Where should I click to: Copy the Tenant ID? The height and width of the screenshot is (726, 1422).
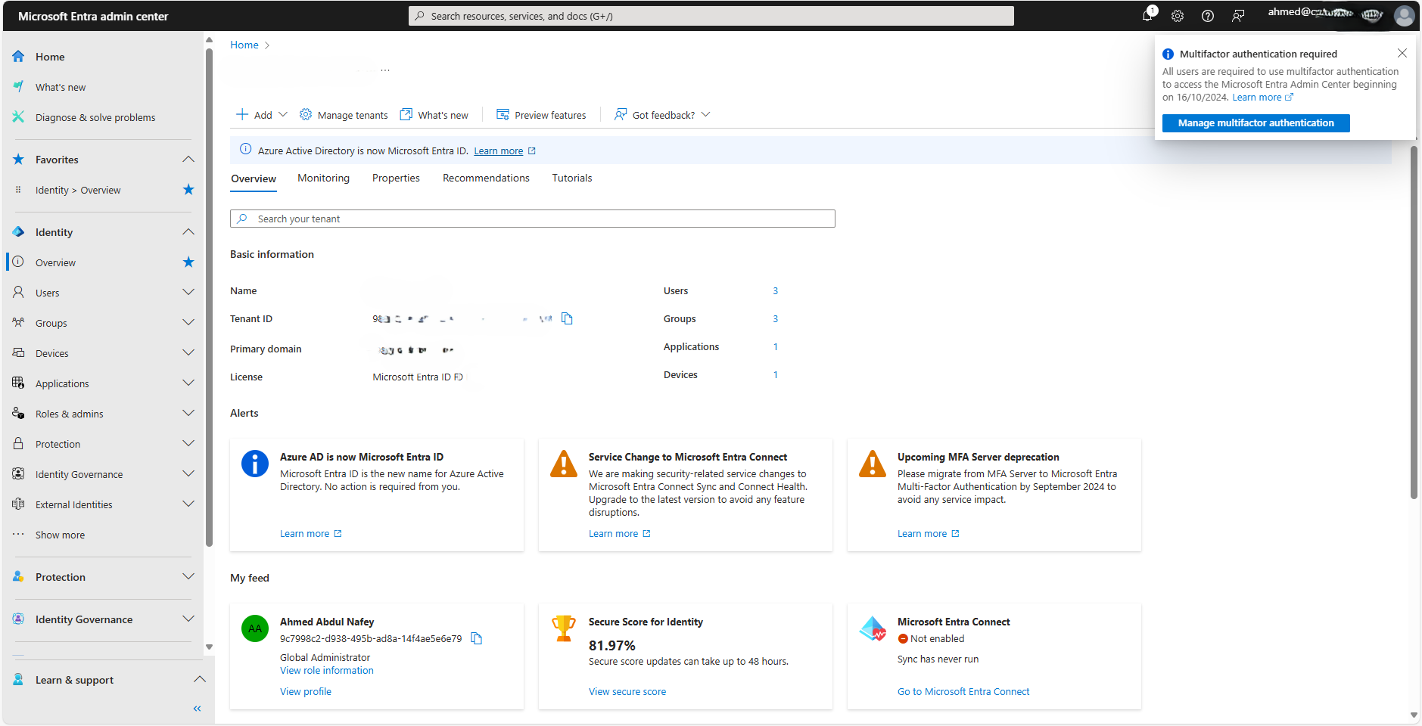pos(567,318)
